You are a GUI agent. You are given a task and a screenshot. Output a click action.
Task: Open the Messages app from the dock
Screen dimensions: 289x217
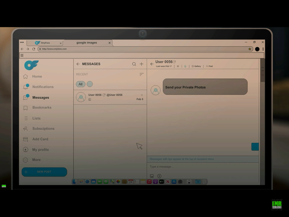[106, 182]
